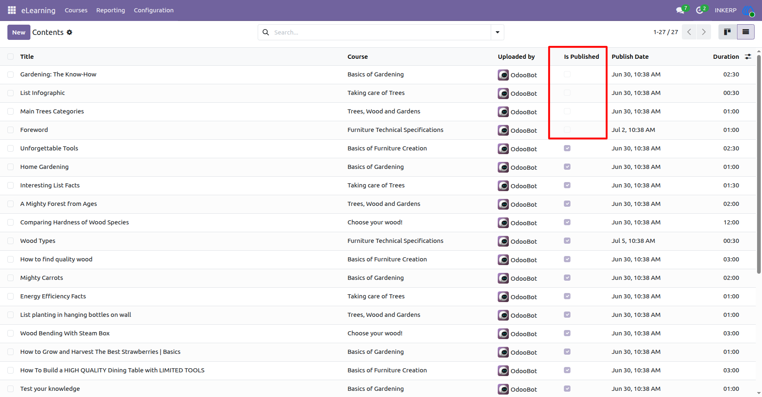Open the A Mighty Forest from Ages record
Screen dimensions: 762x397
[59, 204]
